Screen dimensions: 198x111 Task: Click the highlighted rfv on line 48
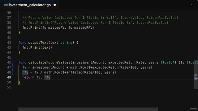pos(25,72)
